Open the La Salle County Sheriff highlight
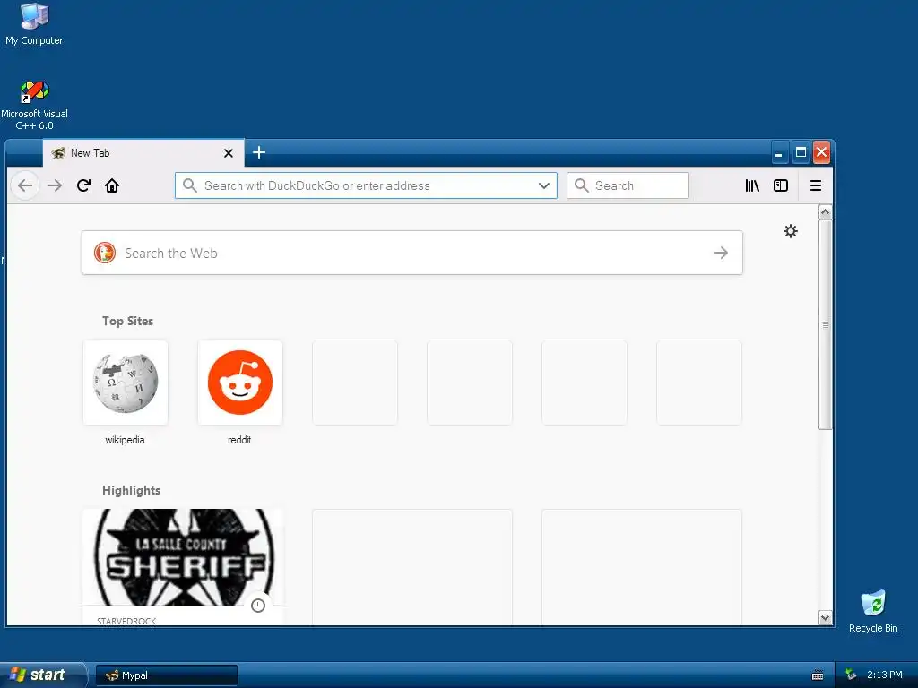This screenshot has height=688, width=918. pyautogui.click(x=183, y=566)
